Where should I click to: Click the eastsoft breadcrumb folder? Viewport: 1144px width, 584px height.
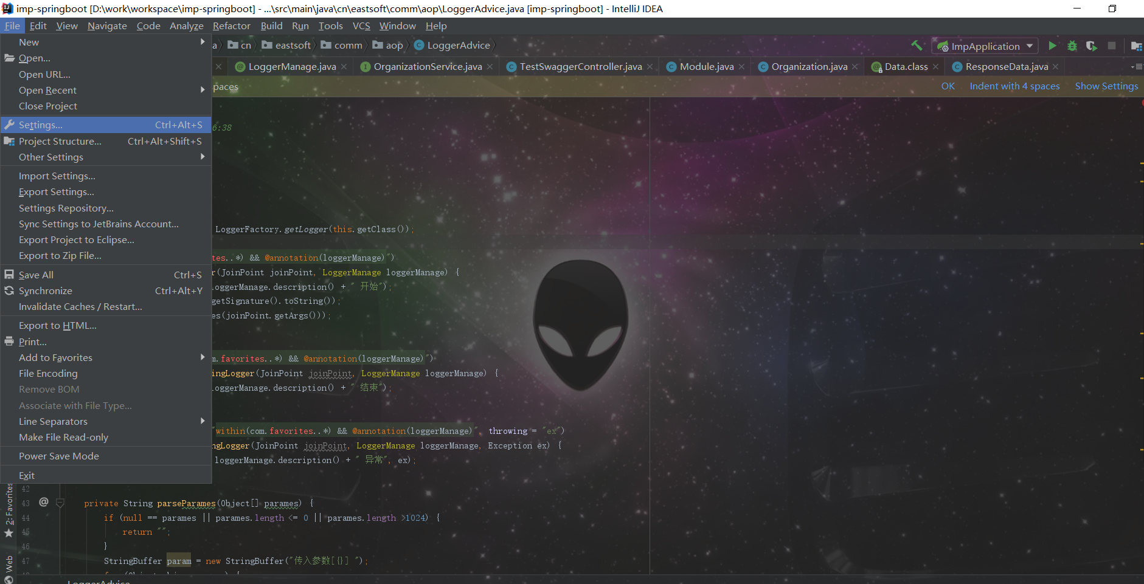[286, 46]
